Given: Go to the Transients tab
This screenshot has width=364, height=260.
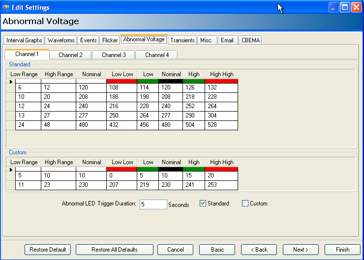Looking at the screenshot, I should pos(182,40).
